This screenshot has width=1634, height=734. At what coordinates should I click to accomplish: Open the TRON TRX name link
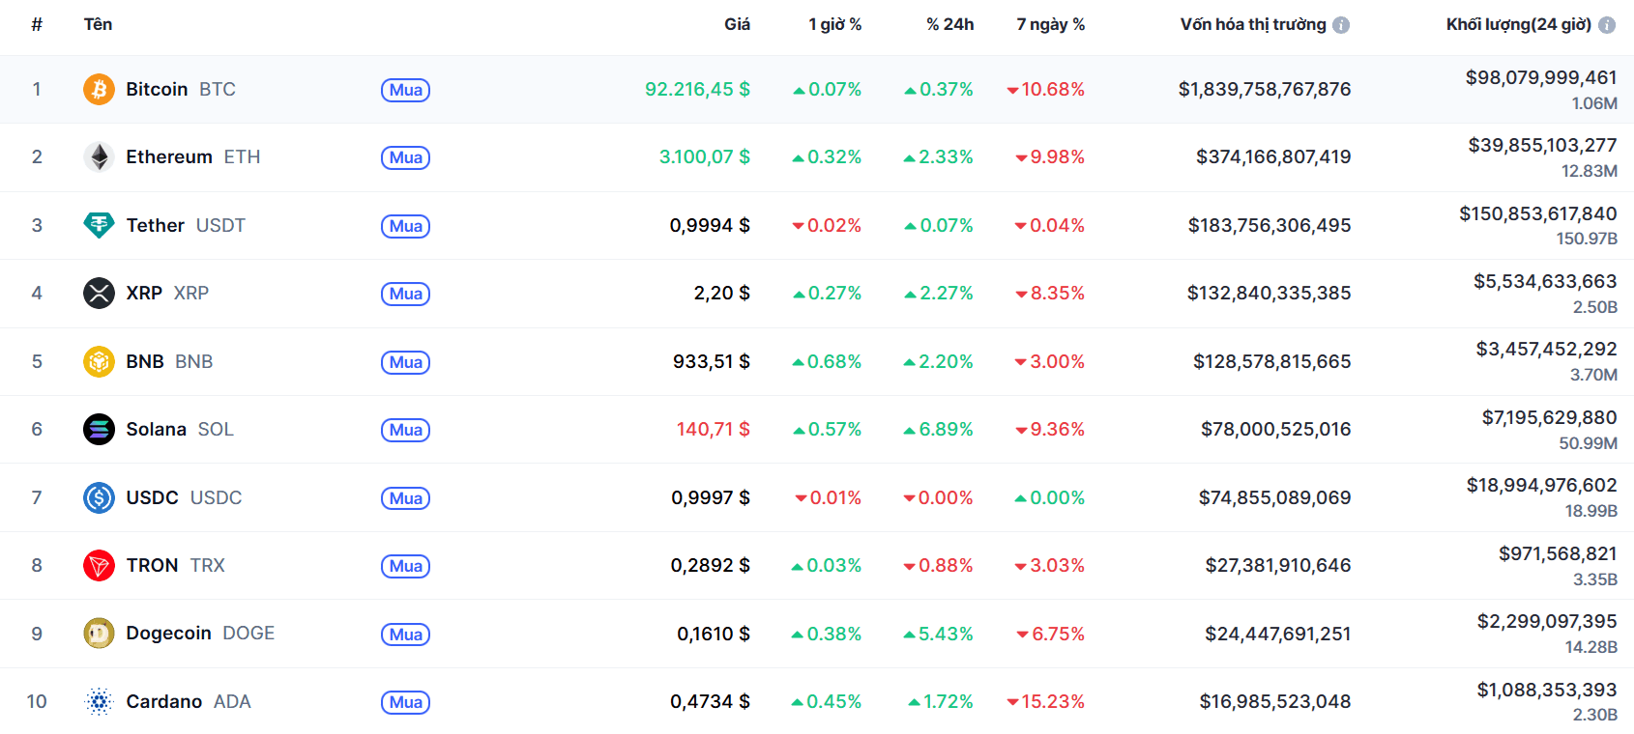coord(175,565)
